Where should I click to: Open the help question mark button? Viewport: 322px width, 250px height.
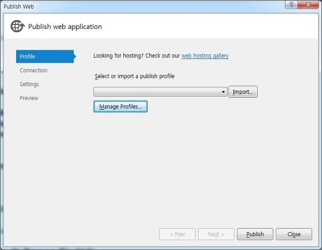click(x=291, y=5)
